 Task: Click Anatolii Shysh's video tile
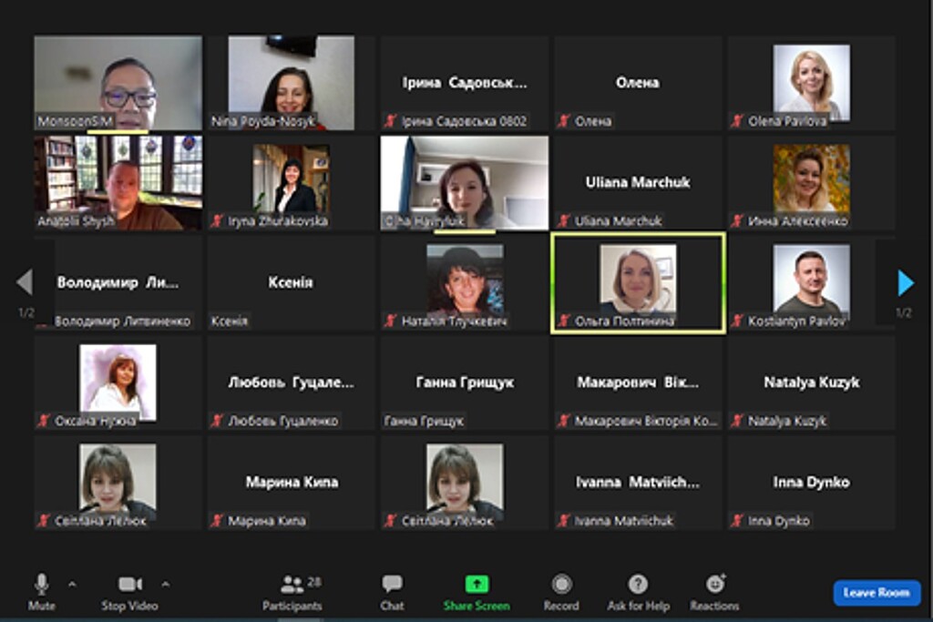click(118, 183)
